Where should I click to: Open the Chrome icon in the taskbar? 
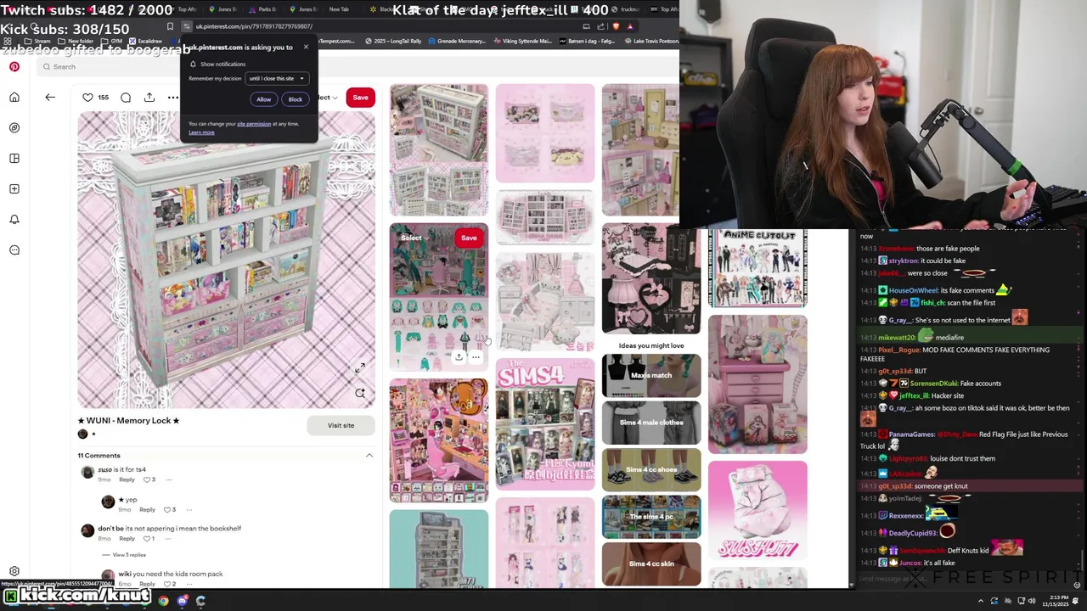pos(163,601)
